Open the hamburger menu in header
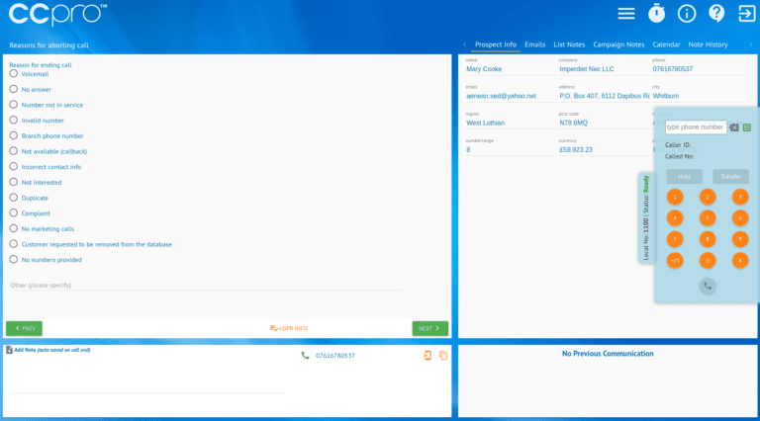 tap(626, 14)
